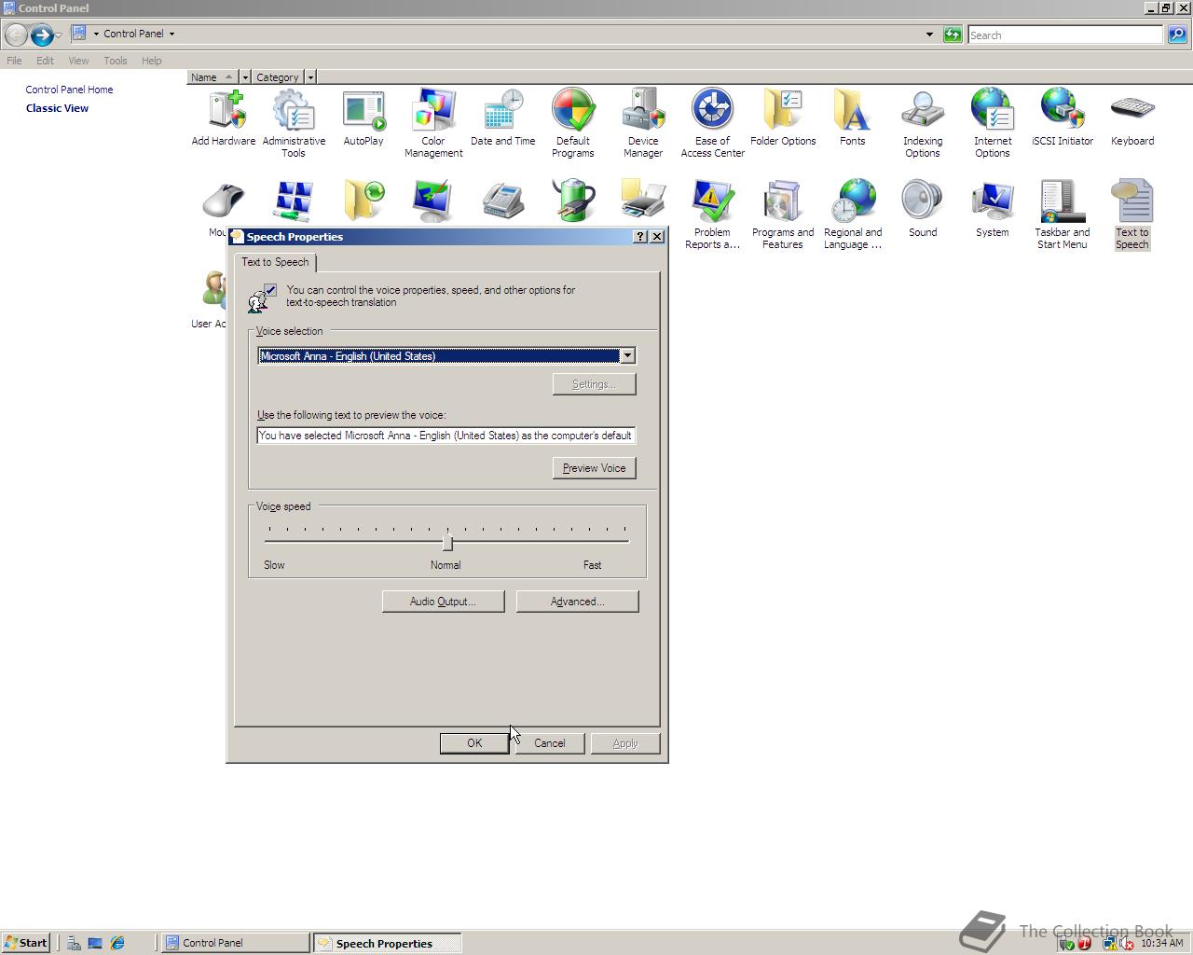Expand the Voice selection combo box
This screenshot has width=1193, height=955.
(627, 355)
